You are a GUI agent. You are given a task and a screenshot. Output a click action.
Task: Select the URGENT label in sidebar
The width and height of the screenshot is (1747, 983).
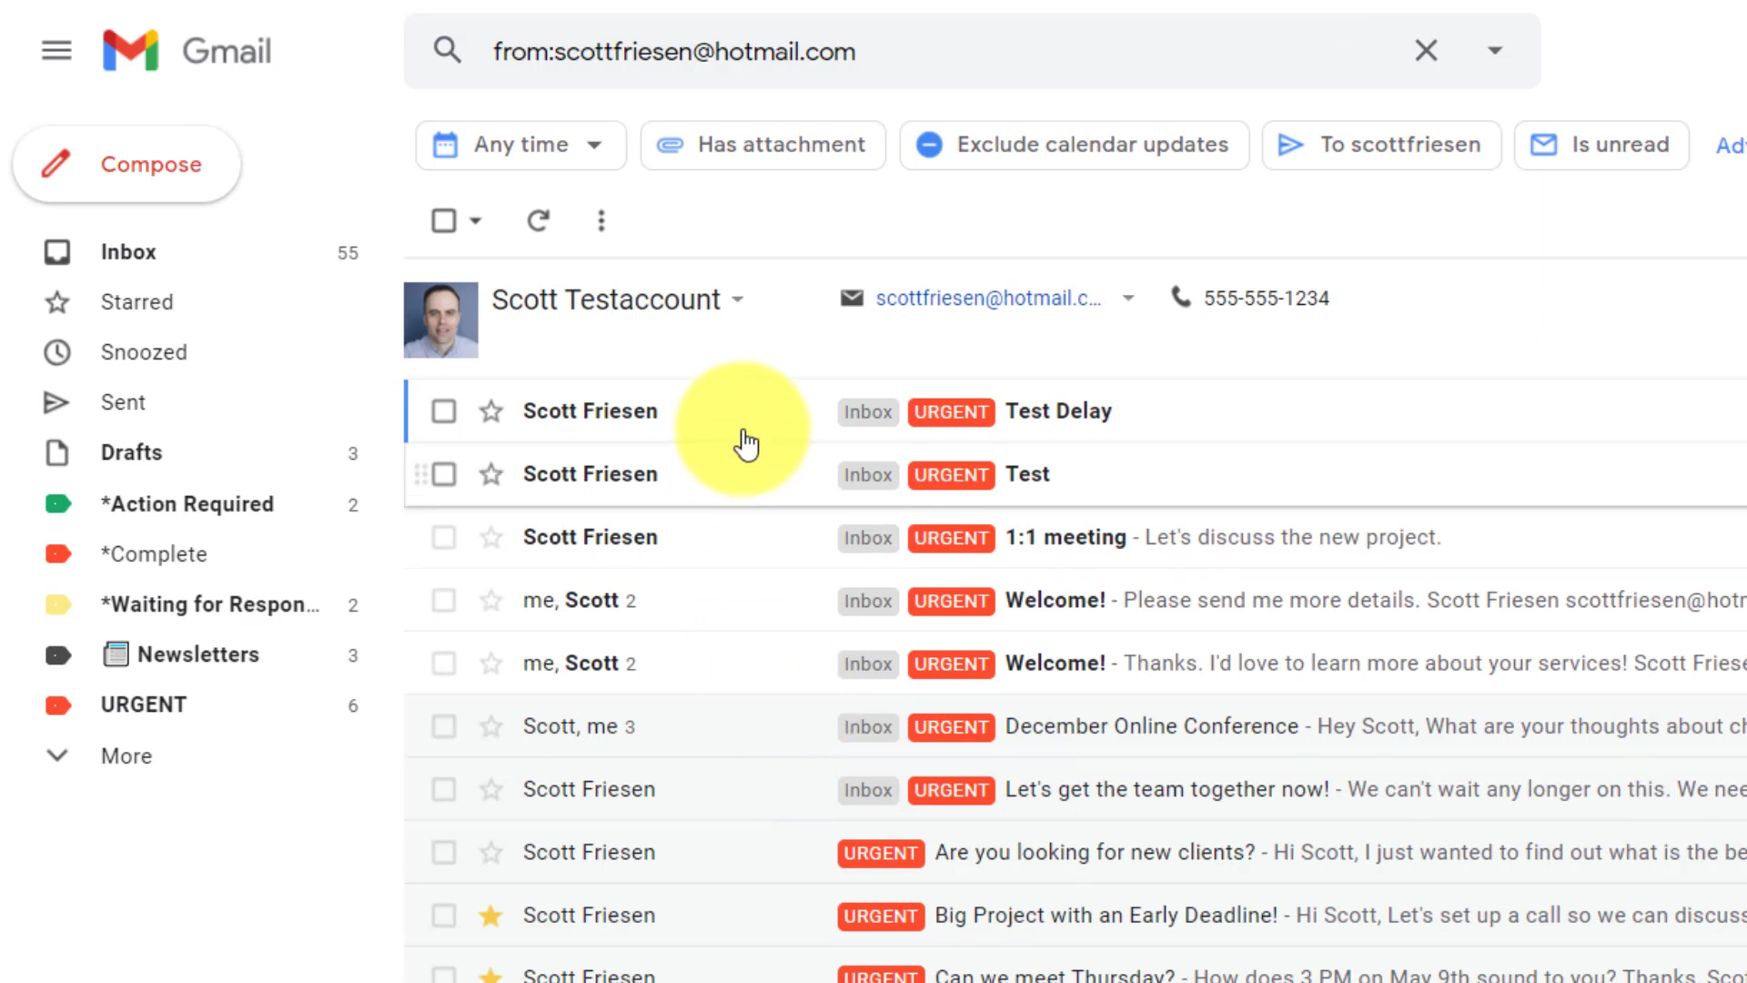144,704
